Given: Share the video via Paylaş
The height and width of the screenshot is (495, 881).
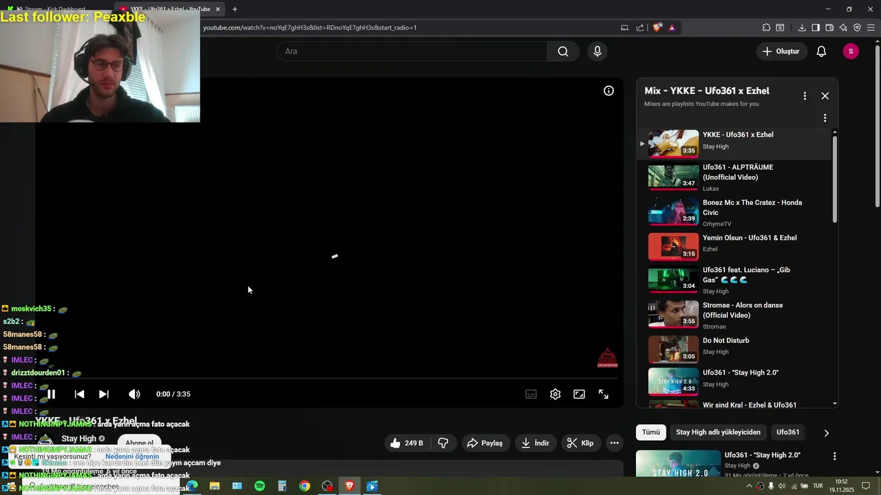Looking at the screenshot, I should pos(485,443).
